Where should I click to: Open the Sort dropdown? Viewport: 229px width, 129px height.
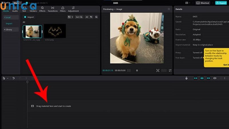click(79, 17)
